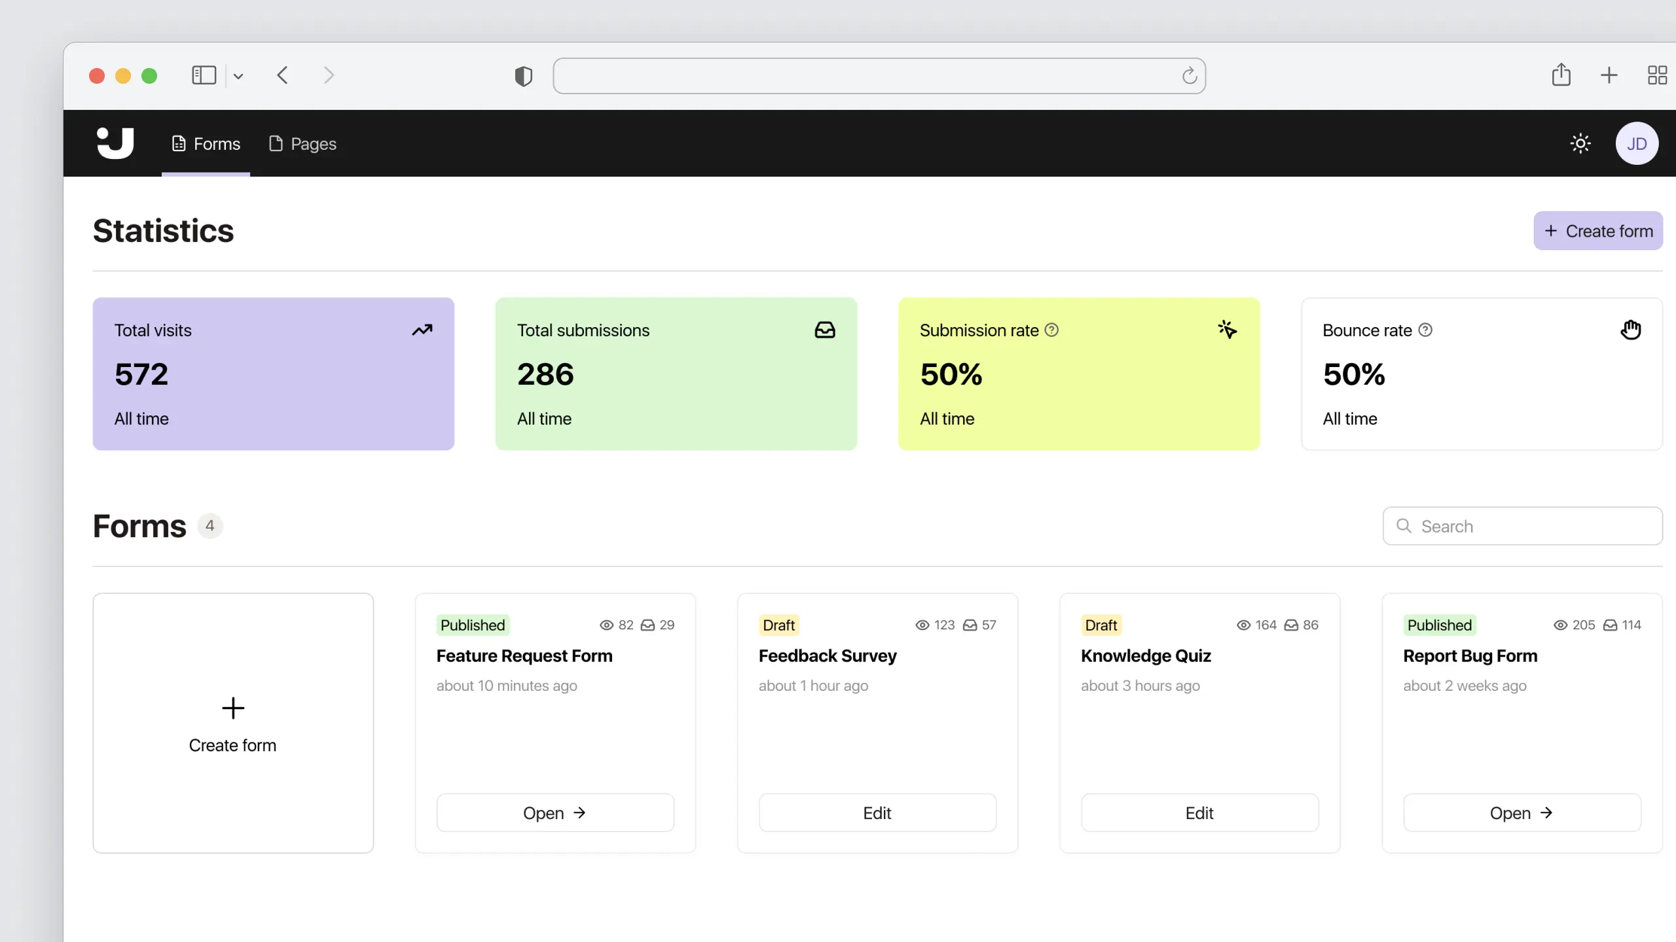Toggle the light/dark theme sun icon

coord(1580,143)
